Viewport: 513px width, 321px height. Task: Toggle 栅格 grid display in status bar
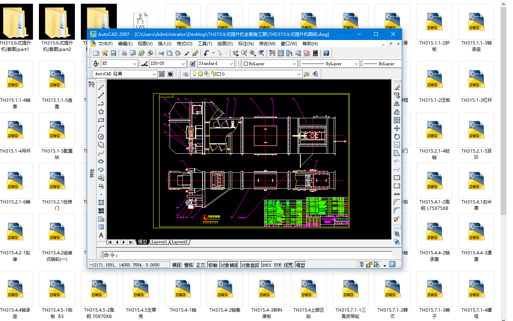(189, 265)
